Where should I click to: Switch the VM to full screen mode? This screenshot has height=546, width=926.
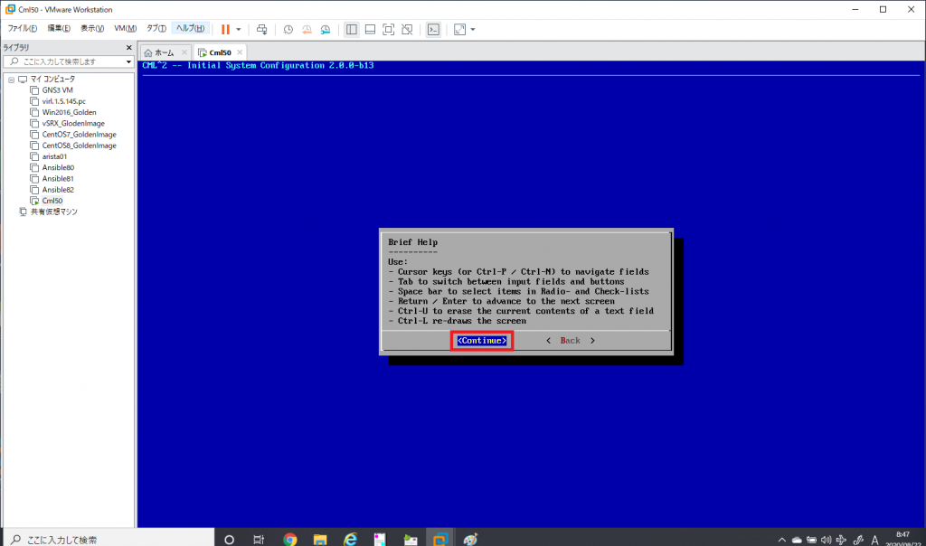pos(389,29)
